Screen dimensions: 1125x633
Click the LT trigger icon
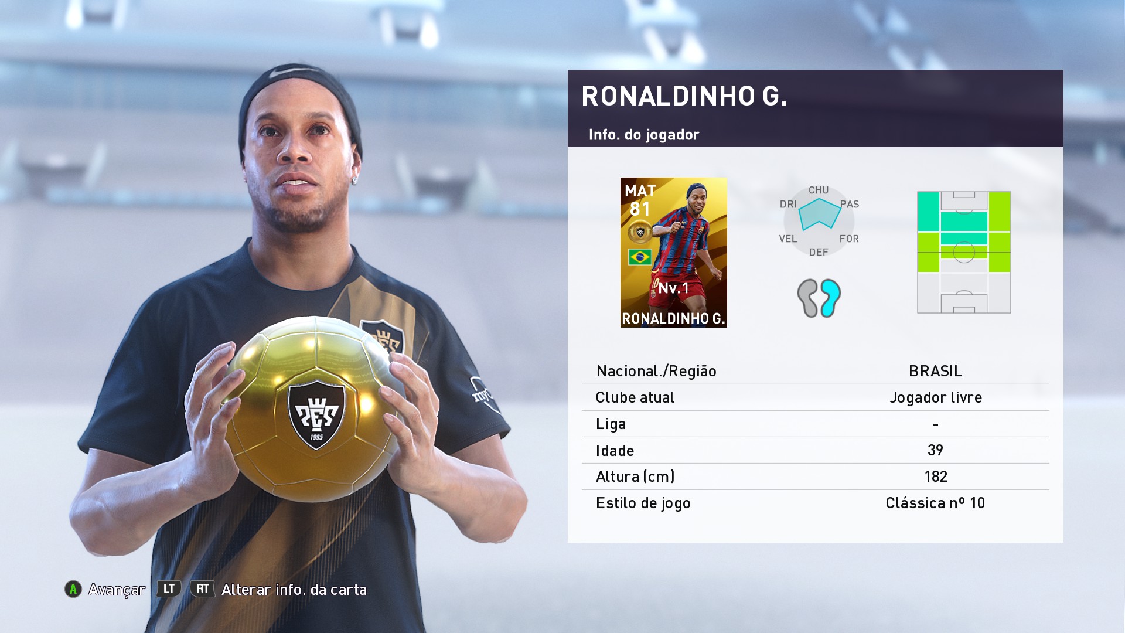pos(169,589)
